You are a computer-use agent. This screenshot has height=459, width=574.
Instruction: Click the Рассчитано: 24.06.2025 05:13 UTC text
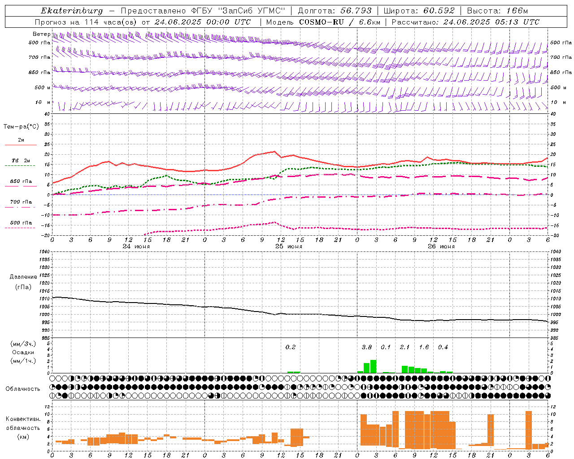tap(465, 22)
